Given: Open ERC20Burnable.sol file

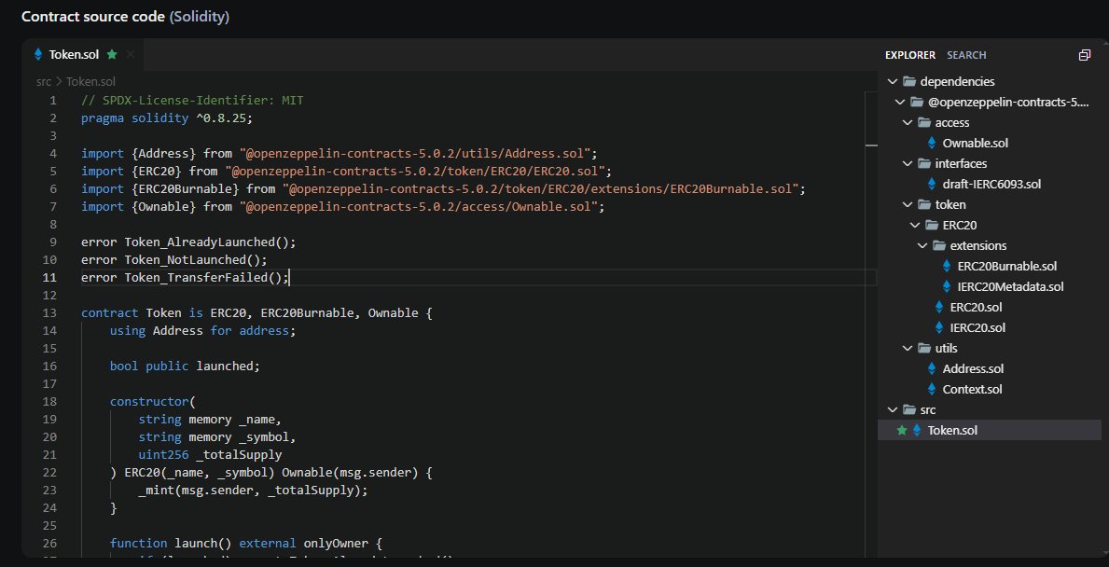Looking at the screenshot, I should 1007,267.
